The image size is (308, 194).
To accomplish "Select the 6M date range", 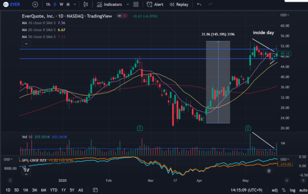I will coord(44,190).
